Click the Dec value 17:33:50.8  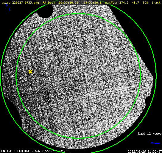point(93,2)
